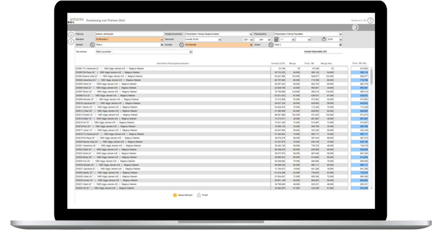
Task: Open the x 1 multiplier dropdown
Action: (287, 39)
